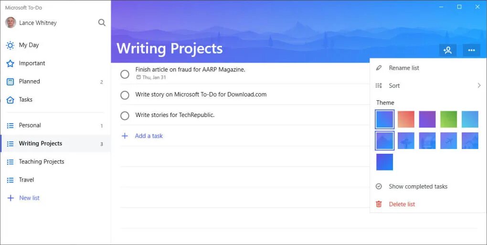Open My Day sun icon
The width and height of the screenshot is (487, 245).
(x=10, y=45)
